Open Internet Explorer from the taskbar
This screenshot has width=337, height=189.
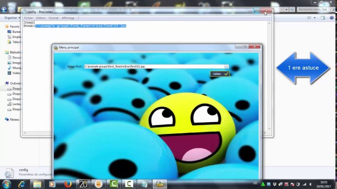click(22, 184)
